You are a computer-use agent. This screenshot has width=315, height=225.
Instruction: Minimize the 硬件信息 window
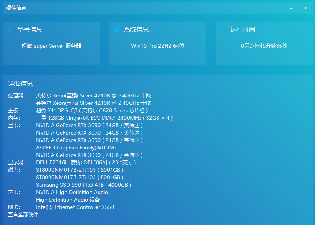point(291,8)
